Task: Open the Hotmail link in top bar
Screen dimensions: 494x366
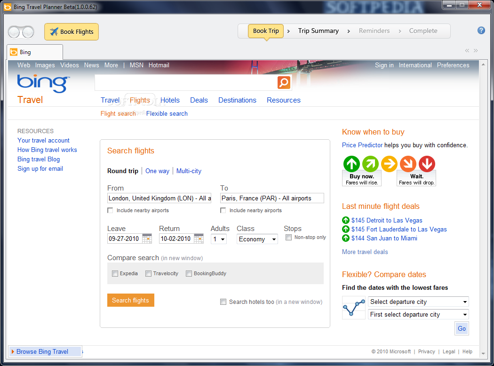Action: (x=159, y=65)
